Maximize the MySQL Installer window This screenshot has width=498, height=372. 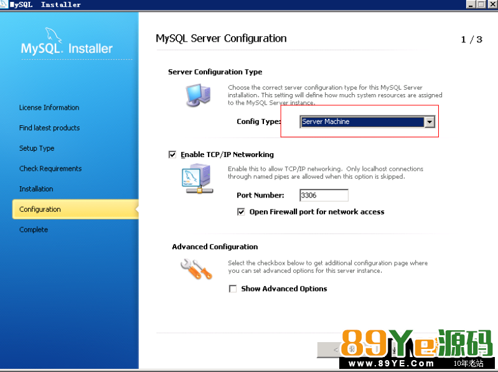click(x=481, y=4)
